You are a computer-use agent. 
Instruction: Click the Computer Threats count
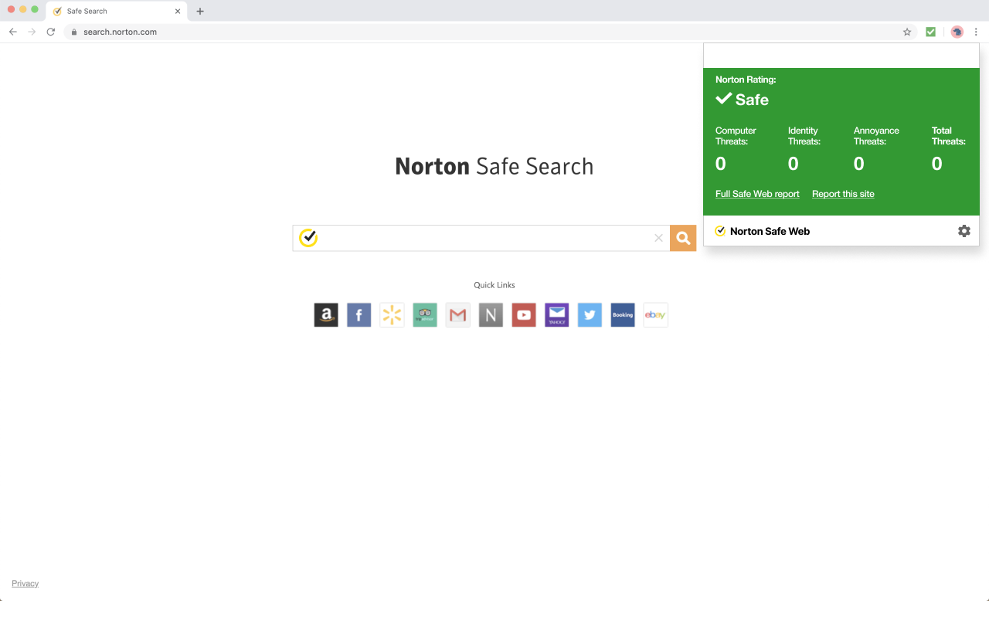point(721,164)
